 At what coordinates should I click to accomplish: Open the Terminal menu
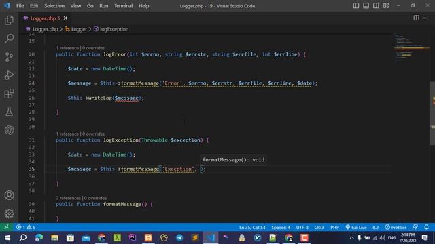point(123,6)
